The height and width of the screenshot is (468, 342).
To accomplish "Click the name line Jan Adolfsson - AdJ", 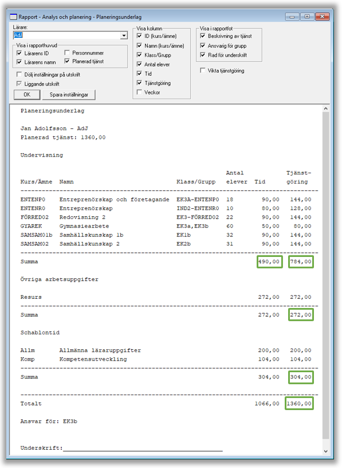I will [x=54, y=128].
